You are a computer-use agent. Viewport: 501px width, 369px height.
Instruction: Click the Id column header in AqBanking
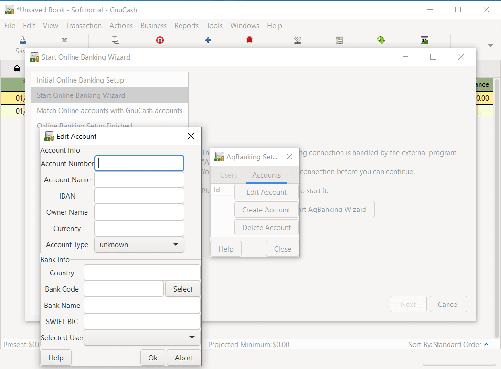point(217,190)
